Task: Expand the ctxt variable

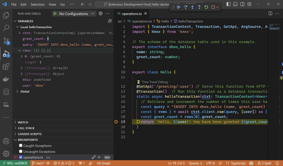Action: point(19,33)
